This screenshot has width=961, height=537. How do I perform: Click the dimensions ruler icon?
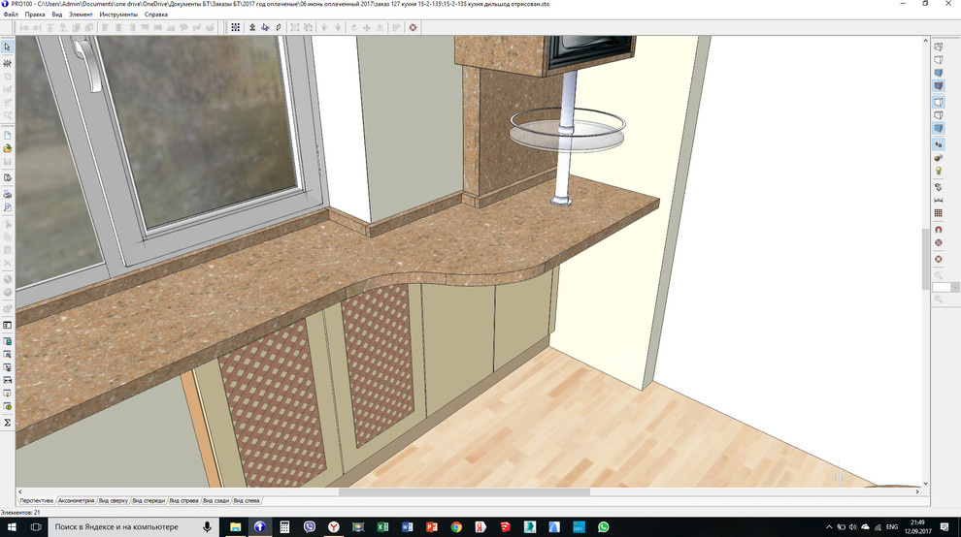point(939,199)
